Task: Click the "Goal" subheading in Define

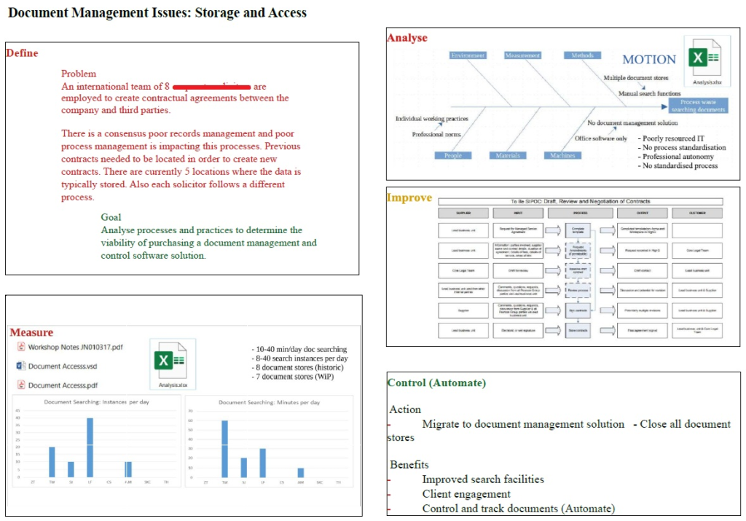Action: pos(111,217)
